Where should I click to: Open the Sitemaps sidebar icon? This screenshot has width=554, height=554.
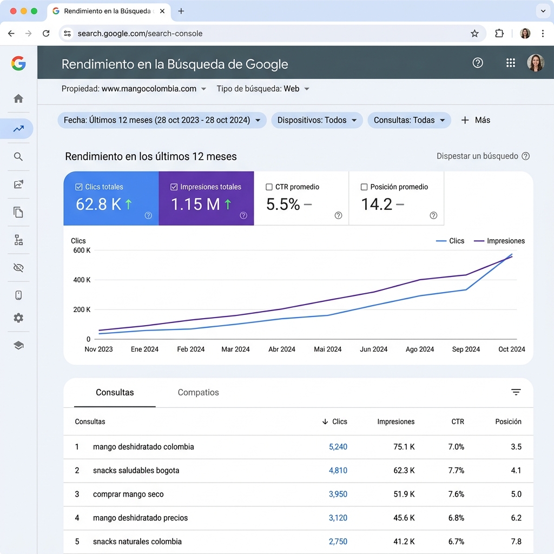18,240
